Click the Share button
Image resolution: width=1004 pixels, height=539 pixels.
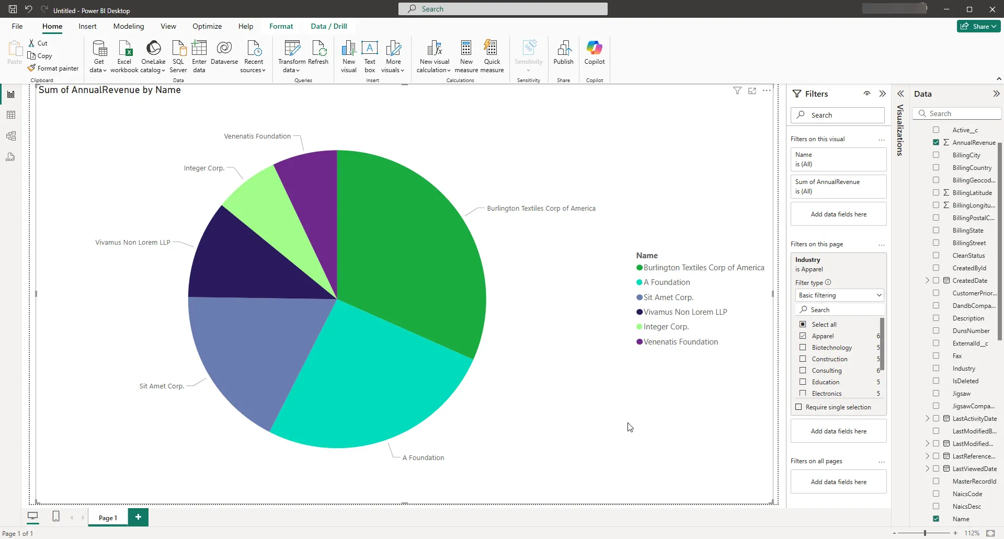pyautogui.click(x=978, y=26)
